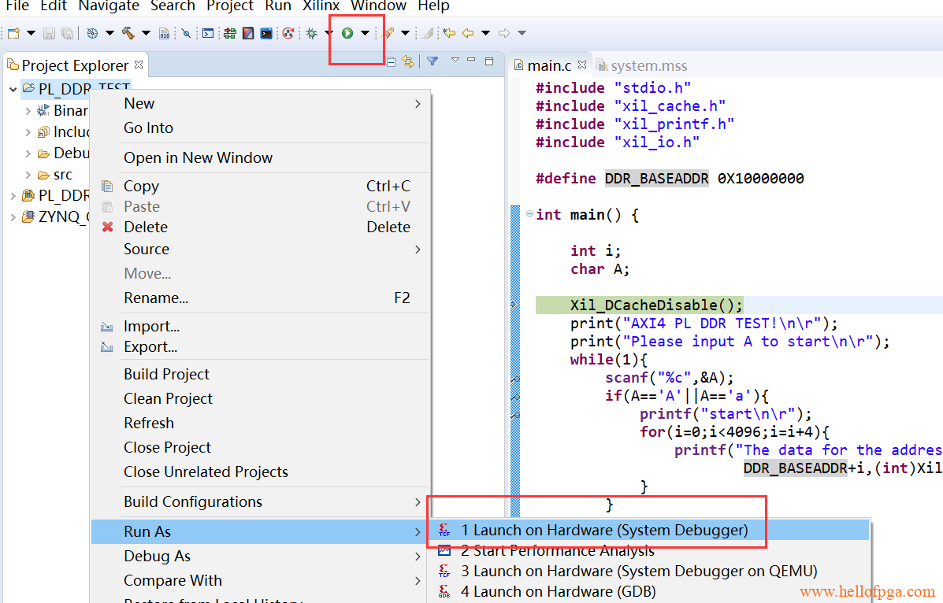943x603 pixels.
Task: Open the Run button dropdown arrow
Action: 365,33
